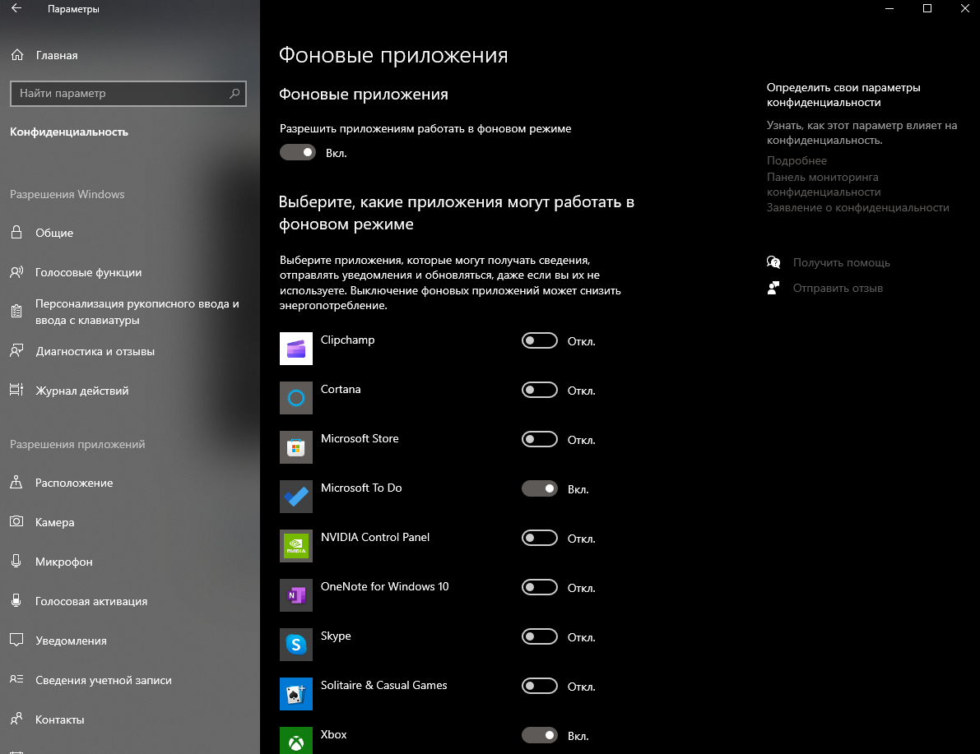Click the Получить помощь link
Screen dimensions: 980x754
(x=841, y=262)
